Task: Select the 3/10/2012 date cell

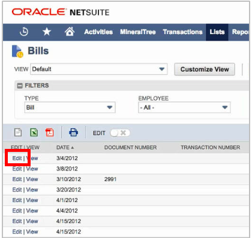Action: (68, 179)
